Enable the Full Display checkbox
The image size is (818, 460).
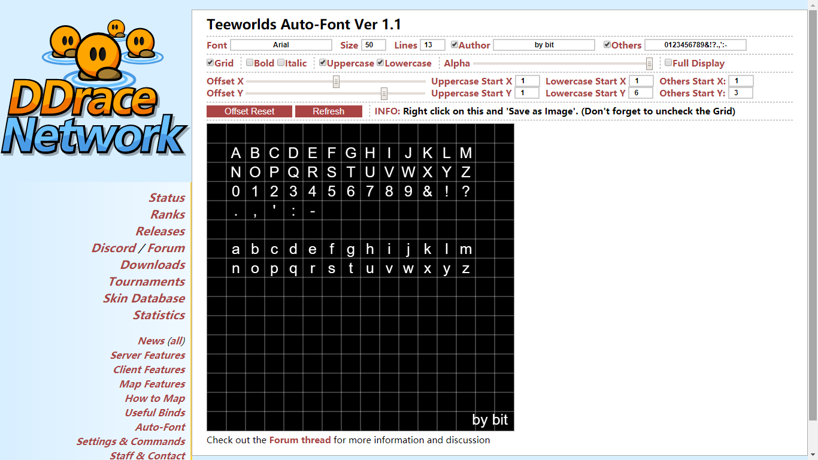668,63
